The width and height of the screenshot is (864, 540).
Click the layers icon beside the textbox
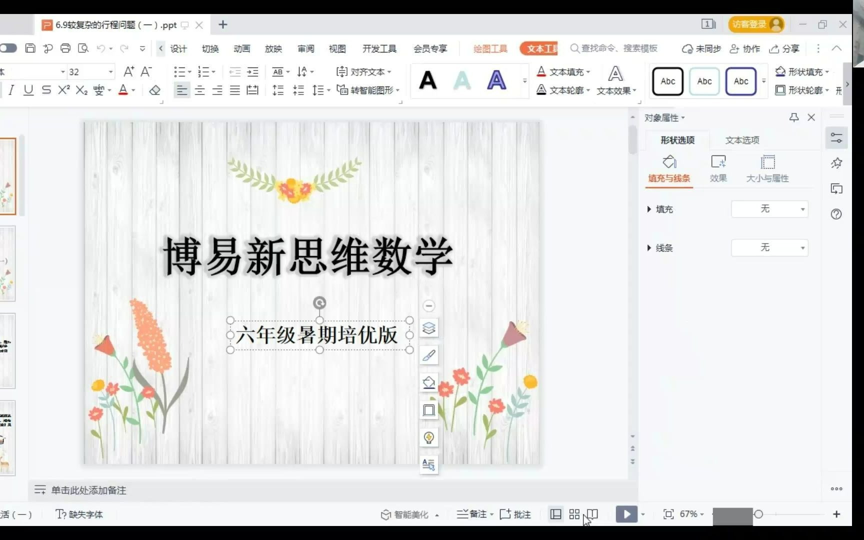click(x=428, y=328)
